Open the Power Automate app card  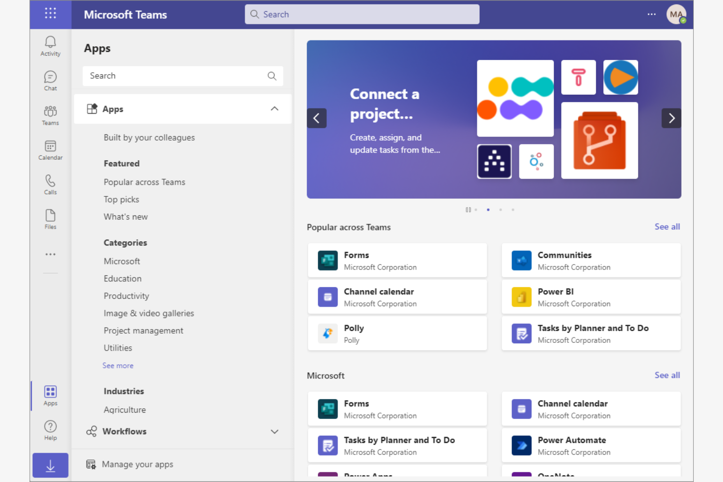591,445
